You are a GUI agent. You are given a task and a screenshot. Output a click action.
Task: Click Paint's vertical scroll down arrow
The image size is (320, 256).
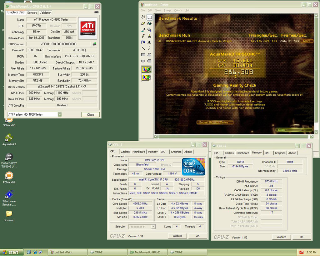click(316, 132)
